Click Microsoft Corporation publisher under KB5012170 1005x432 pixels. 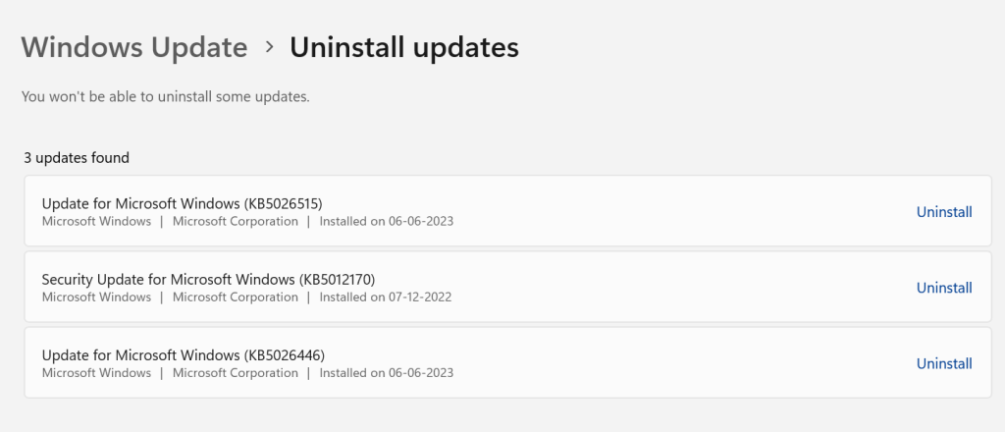pos(236,297)
